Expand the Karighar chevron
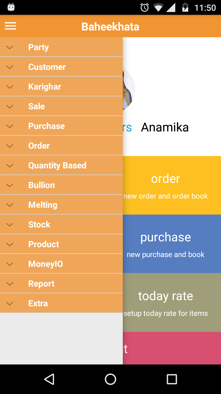 (10, 87)
